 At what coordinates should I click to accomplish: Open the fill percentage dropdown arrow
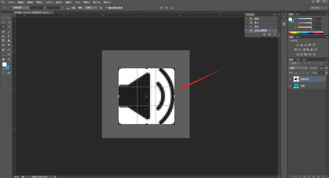(x=326, y=73)
